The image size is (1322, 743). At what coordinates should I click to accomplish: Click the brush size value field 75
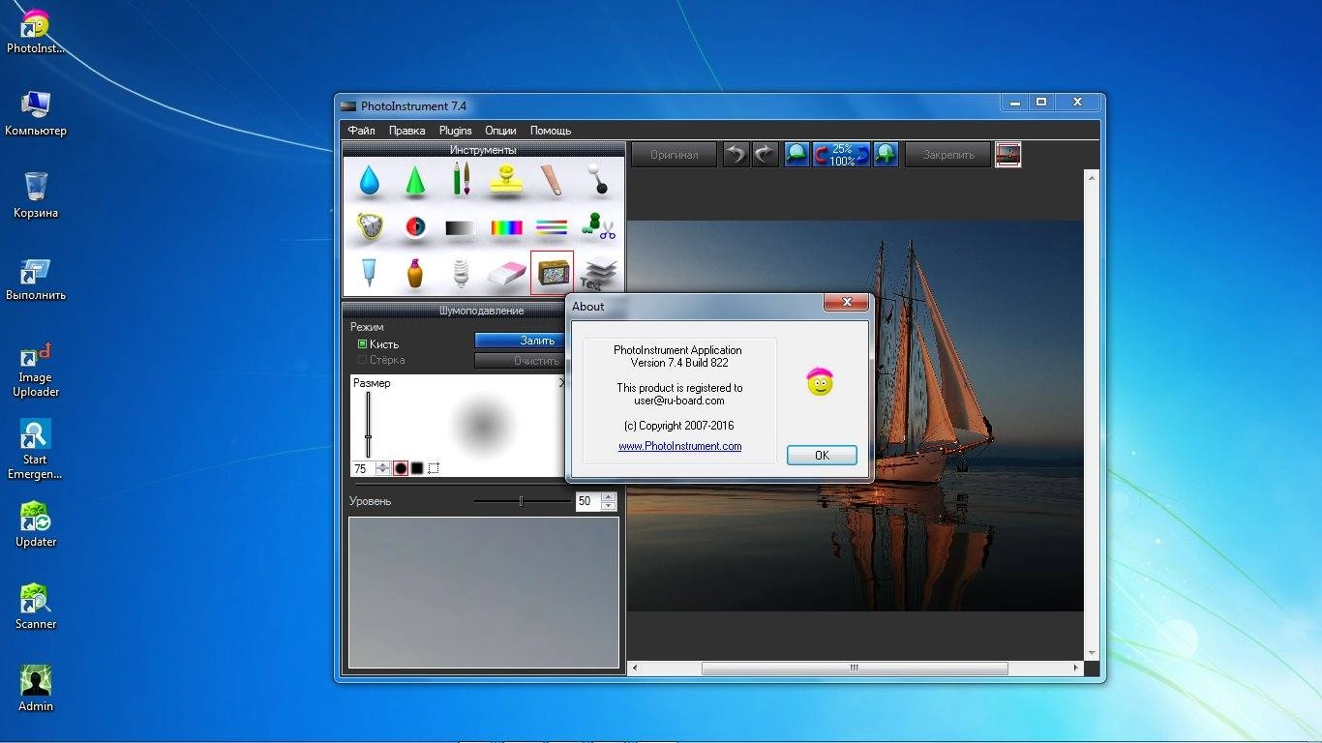click(362, 468)
